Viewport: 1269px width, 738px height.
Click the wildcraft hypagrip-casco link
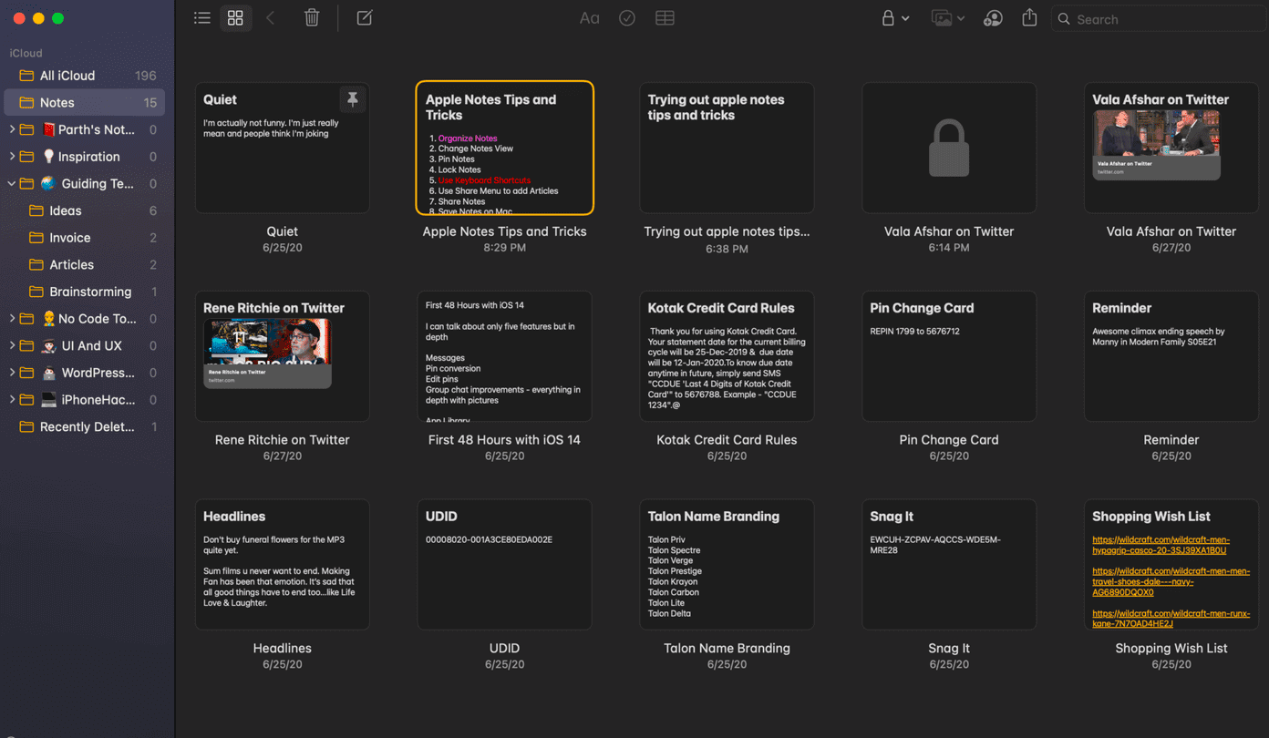coord(1161,545)
